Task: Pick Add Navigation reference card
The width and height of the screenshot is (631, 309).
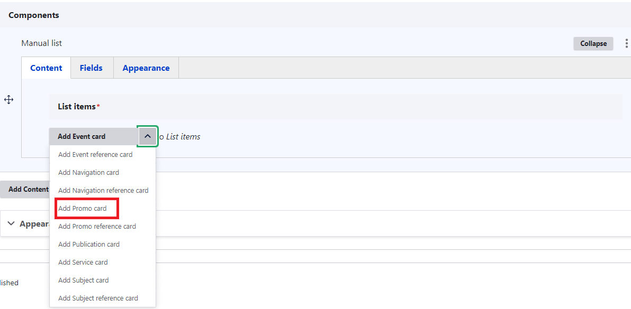Action: (103, 191)
